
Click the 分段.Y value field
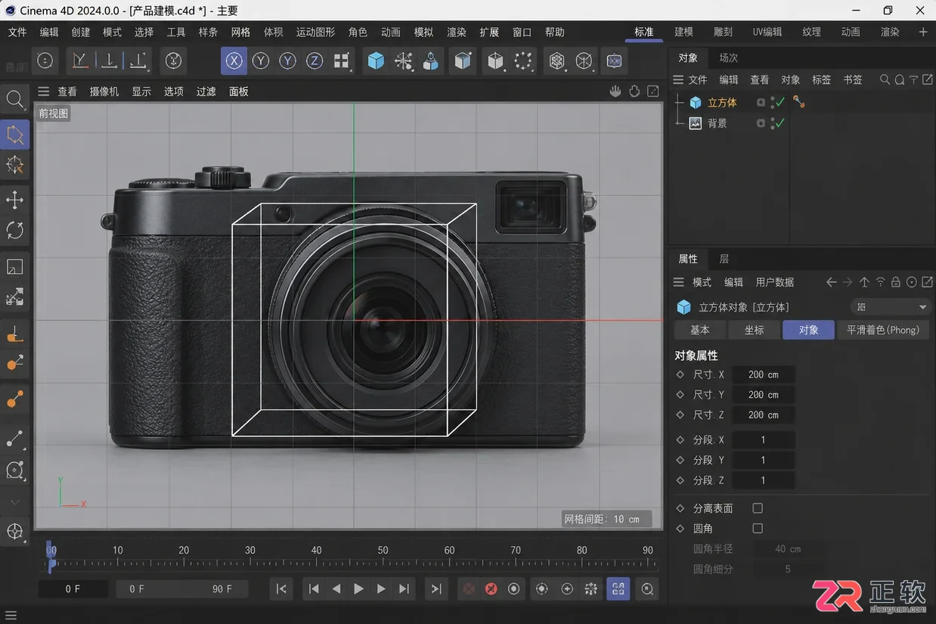763,460
